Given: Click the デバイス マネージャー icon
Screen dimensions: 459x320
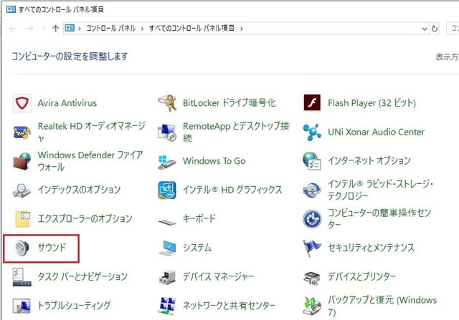Looking at the screenshot, I should pos(167,277).
